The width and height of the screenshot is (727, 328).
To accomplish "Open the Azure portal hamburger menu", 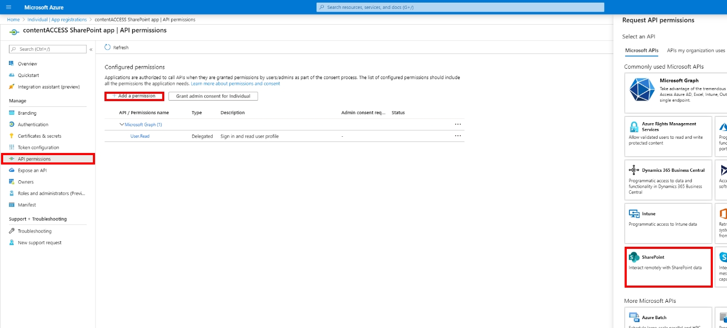I will pos(8,7).
